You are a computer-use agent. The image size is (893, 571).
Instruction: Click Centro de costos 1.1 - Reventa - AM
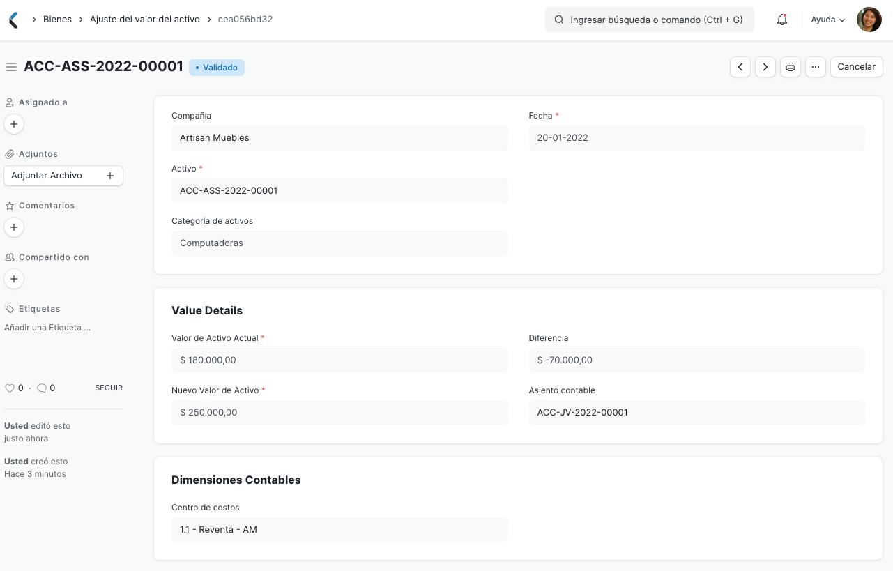[339, 530]
